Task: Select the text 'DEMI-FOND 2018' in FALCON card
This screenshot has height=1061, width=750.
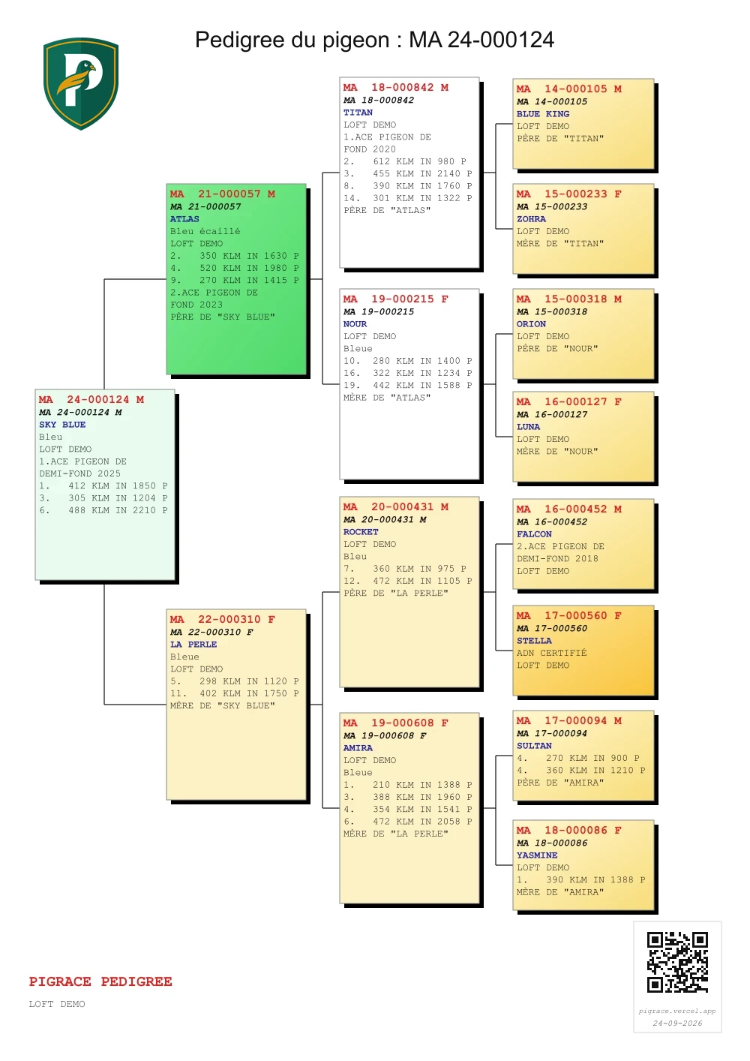Action: pyautogui.click(x=557, y=559)
